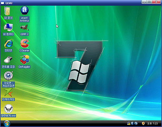This screenshot has width=162, height=127.
Task: Open the Windows Start orb menu
Action: tap(7, 123)
